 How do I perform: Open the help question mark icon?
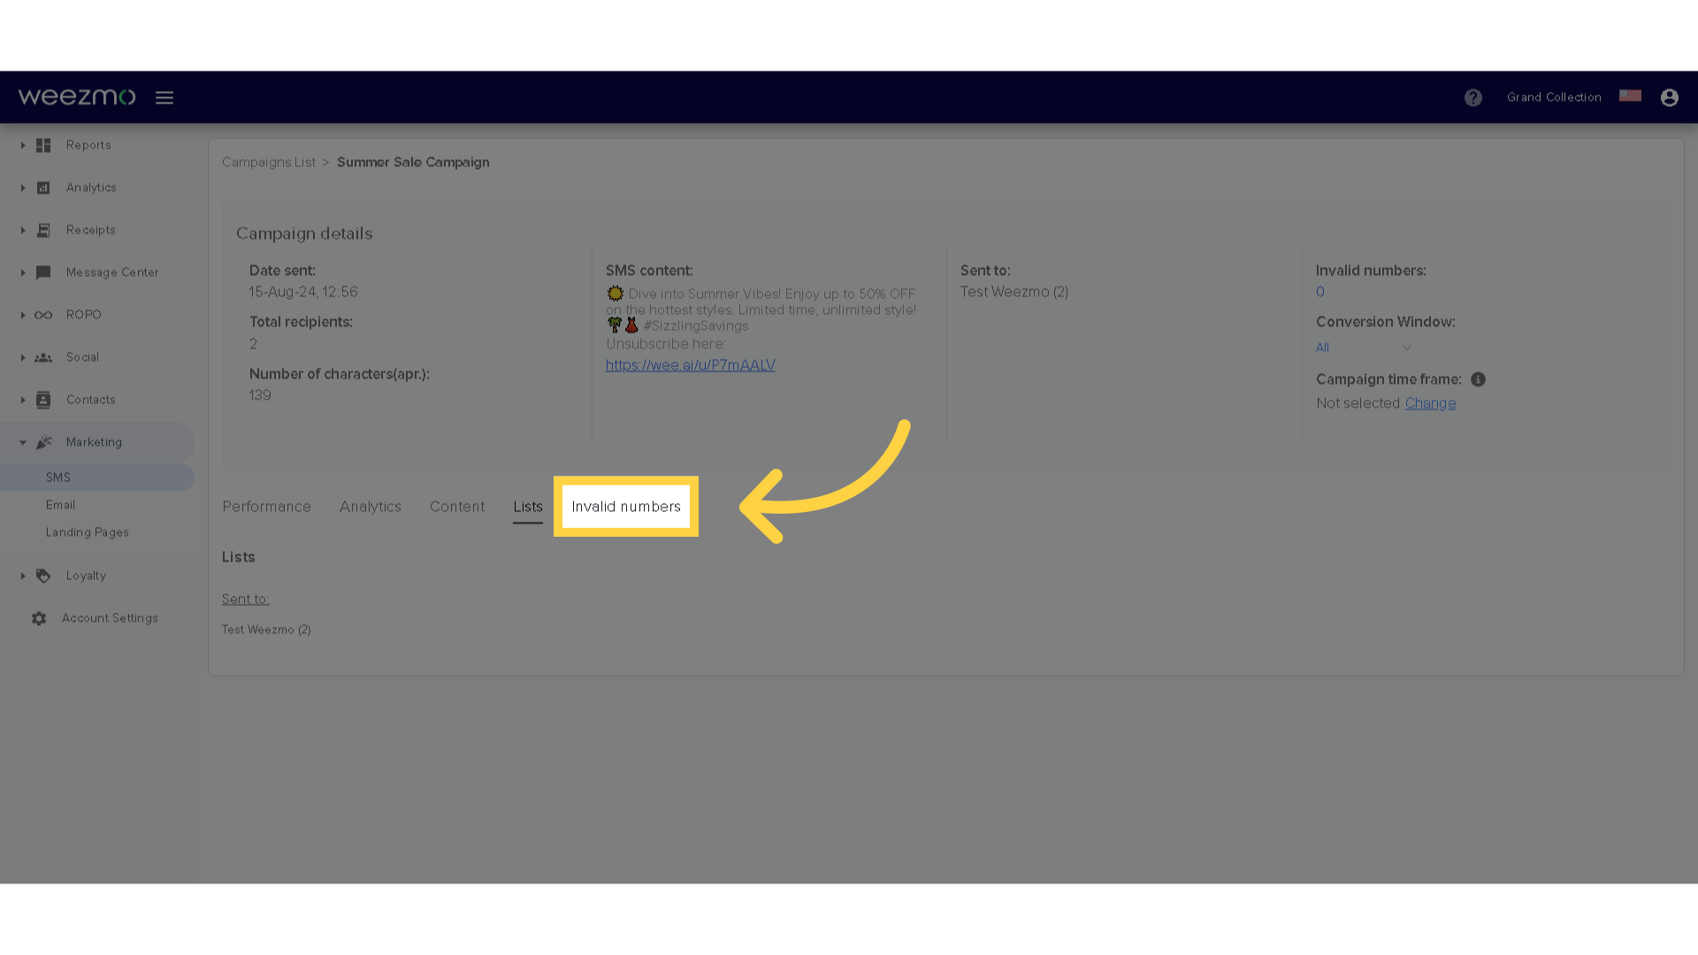click(x=1472, y=97)
